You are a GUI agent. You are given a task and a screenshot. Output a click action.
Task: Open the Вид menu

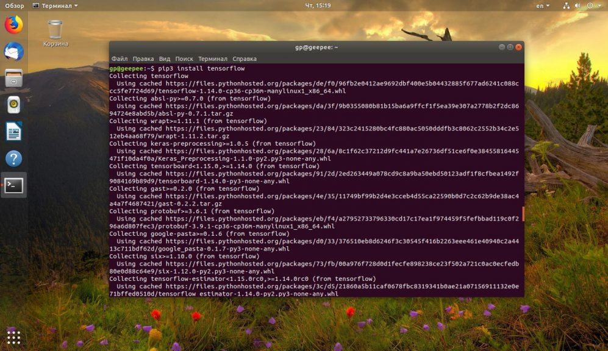point(165,59)
